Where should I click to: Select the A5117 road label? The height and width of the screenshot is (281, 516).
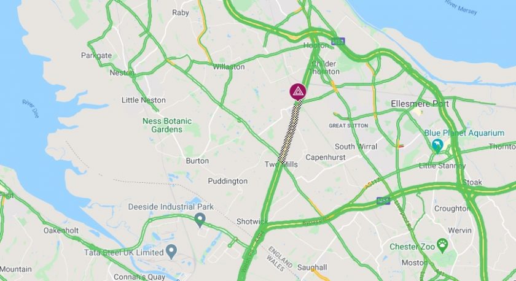(372, 183)
